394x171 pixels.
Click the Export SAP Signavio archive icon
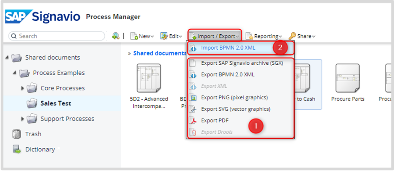[192, 63]
